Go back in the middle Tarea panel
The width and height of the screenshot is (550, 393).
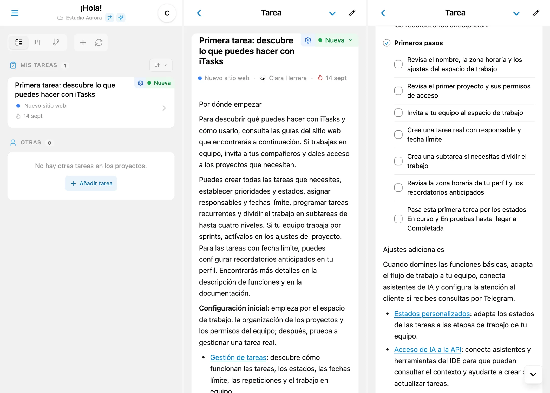pos(199,13)
